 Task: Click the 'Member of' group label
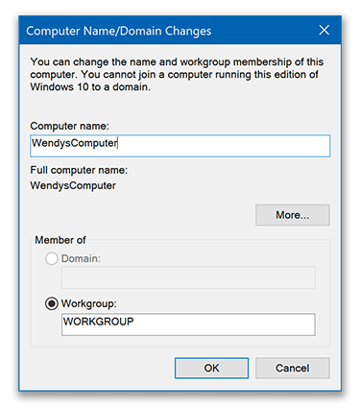coord(60,240)
